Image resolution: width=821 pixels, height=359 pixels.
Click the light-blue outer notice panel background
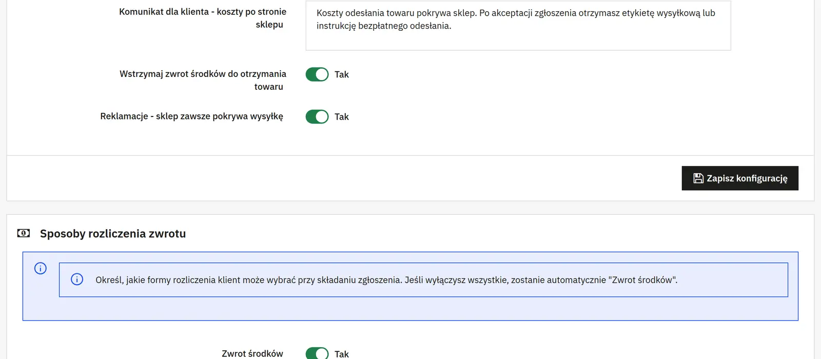point(411,309)
